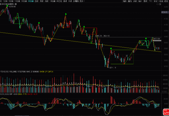Image resolution: width=169 pixels, height=116 pixels.
Task: Open the 叠加 overlay tool
Action: click(130, 1)
